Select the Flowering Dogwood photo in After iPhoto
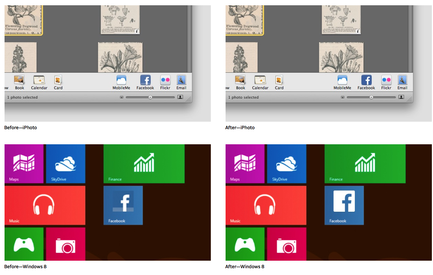This screenshot has height=275, width=433. 244,19
